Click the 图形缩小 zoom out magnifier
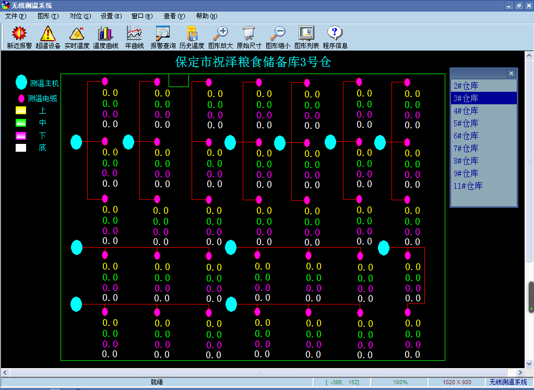This screenshot has width=534, height=390. point(278,34)
